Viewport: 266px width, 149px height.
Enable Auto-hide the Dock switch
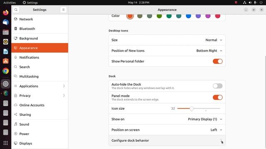pyautogui.click(x=218, y=86)
